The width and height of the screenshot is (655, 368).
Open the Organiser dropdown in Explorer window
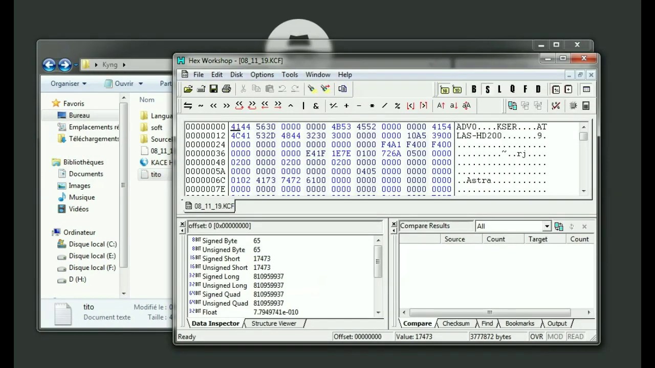(68, 83)
